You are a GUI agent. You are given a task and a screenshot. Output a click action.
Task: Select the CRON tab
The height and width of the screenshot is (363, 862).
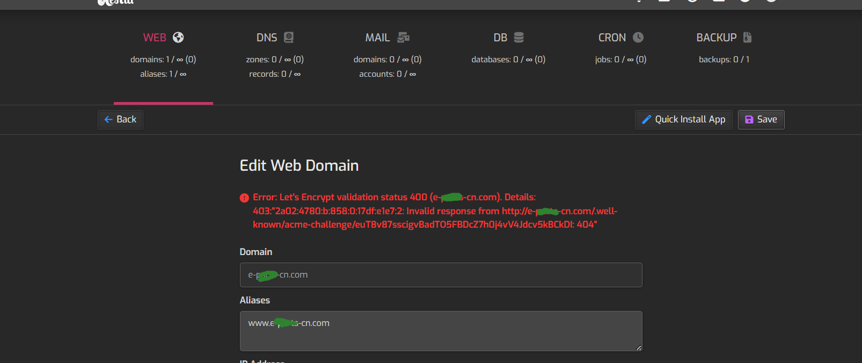(620, 38)
